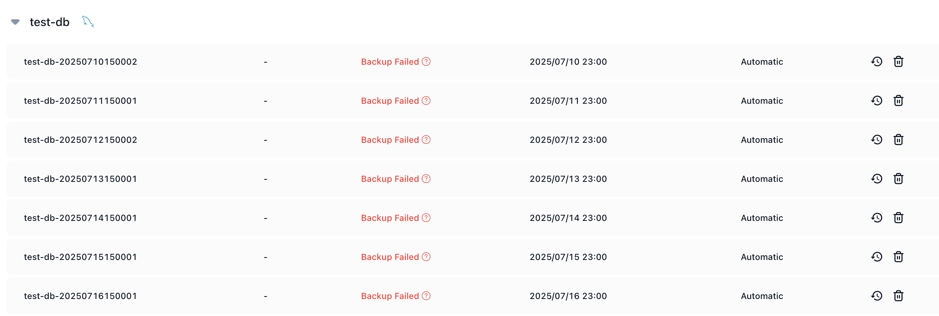Restore backup test-db-20250715150001

pos(876,257)
